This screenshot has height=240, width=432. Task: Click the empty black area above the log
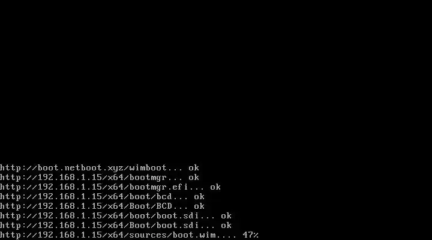[216, 80]
